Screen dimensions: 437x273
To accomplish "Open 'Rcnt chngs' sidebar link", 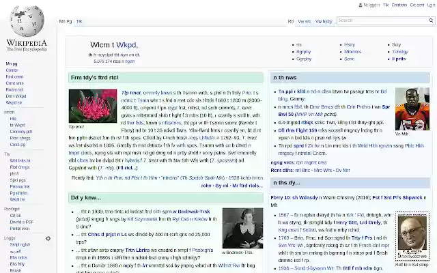I will (x=20, y=138).
